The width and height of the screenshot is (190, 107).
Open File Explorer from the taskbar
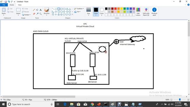72,104
